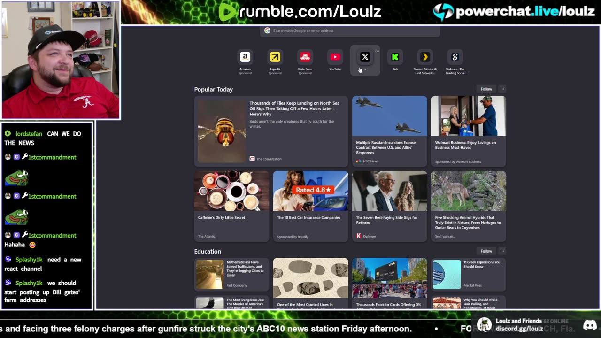Screen dimensions: 601x338
Task: Follow the Education section
Action: 486,251
